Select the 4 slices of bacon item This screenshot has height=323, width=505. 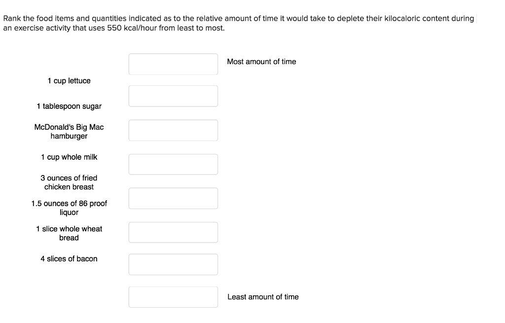[x=69, y=258]
